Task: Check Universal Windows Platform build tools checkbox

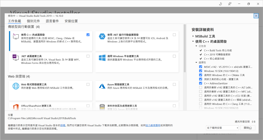Action: pyautogui.click(x=174, y=56)
